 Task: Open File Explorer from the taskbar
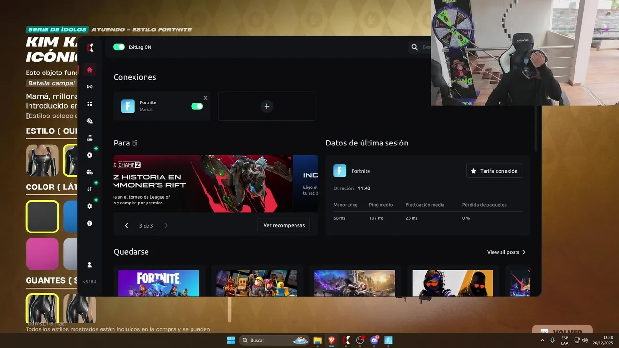318,340
